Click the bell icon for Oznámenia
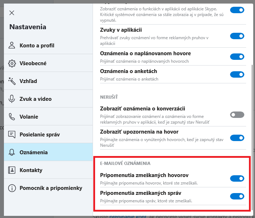This screenshot has width=255, height=218. click(x=12, y=152)
